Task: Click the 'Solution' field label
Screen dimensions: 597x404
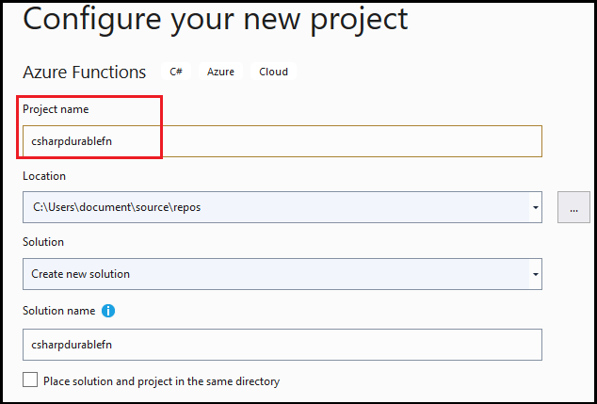Action: [x=43, y=242]
